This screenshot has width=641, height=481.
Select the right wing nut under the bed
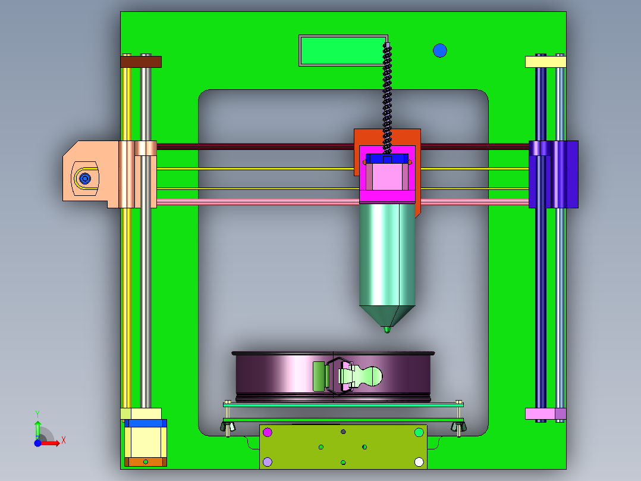tap(458, 427)
